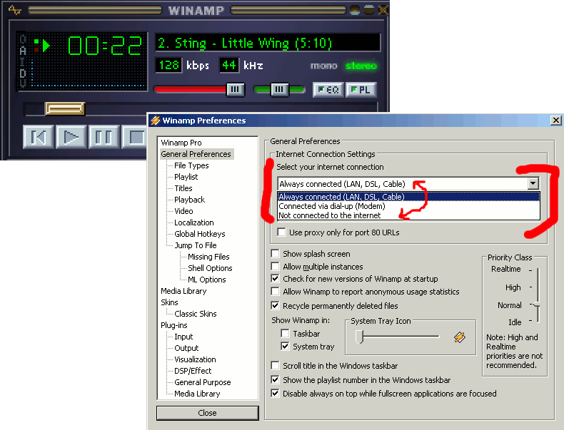This screenshot has width=564, height=430.
Task: Open Classic Skins preferences page
Action: click(196, 314)
